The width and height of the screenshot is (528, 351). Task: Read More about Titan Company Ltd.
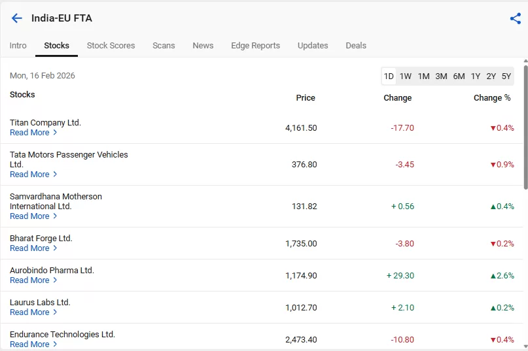coord(33,133)
